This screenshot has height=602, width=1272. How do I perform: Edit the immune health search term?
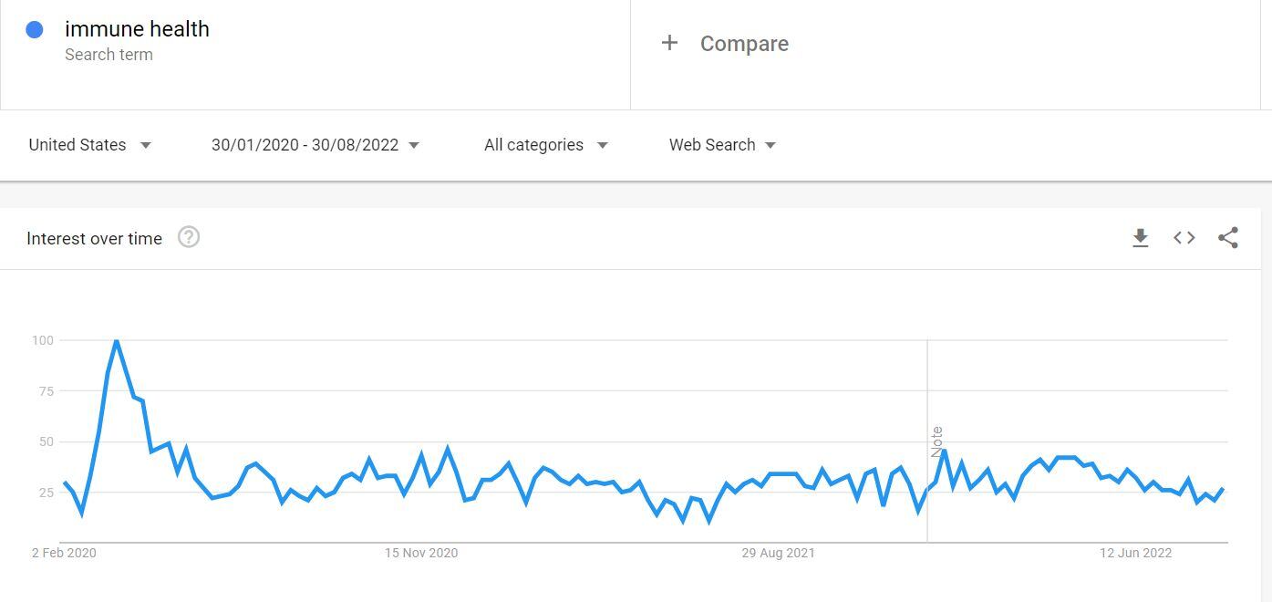[137, 29]
